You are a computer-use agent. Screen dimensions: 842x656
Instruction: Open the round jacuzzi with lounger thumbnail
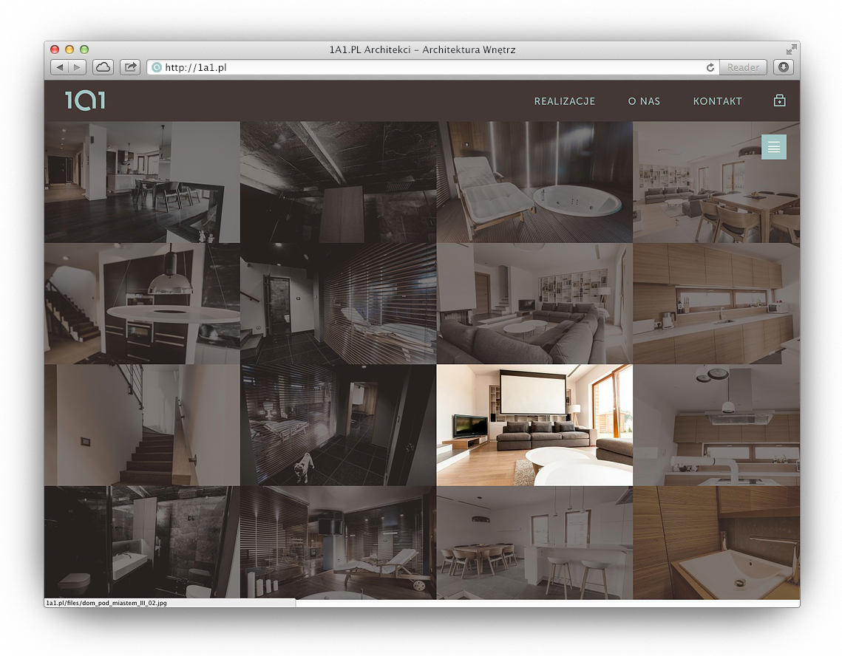(534, 182)
